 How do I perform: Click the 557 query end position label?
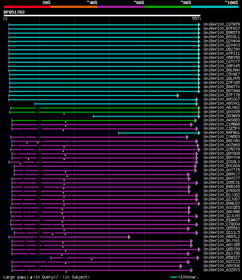(195, 19)
